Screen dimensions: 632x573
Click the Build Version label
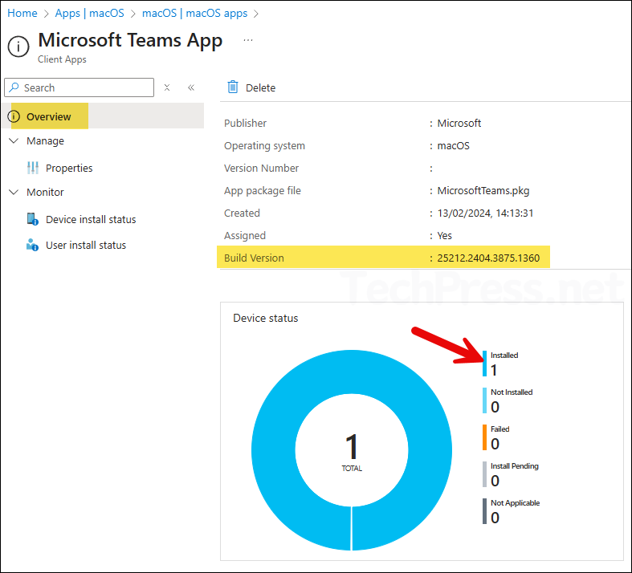(254, 258)
